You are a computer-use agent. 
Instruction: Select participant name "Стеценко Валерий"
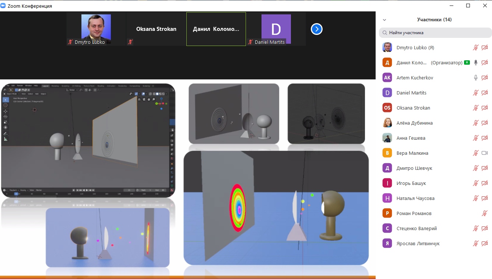click(417, 228)
